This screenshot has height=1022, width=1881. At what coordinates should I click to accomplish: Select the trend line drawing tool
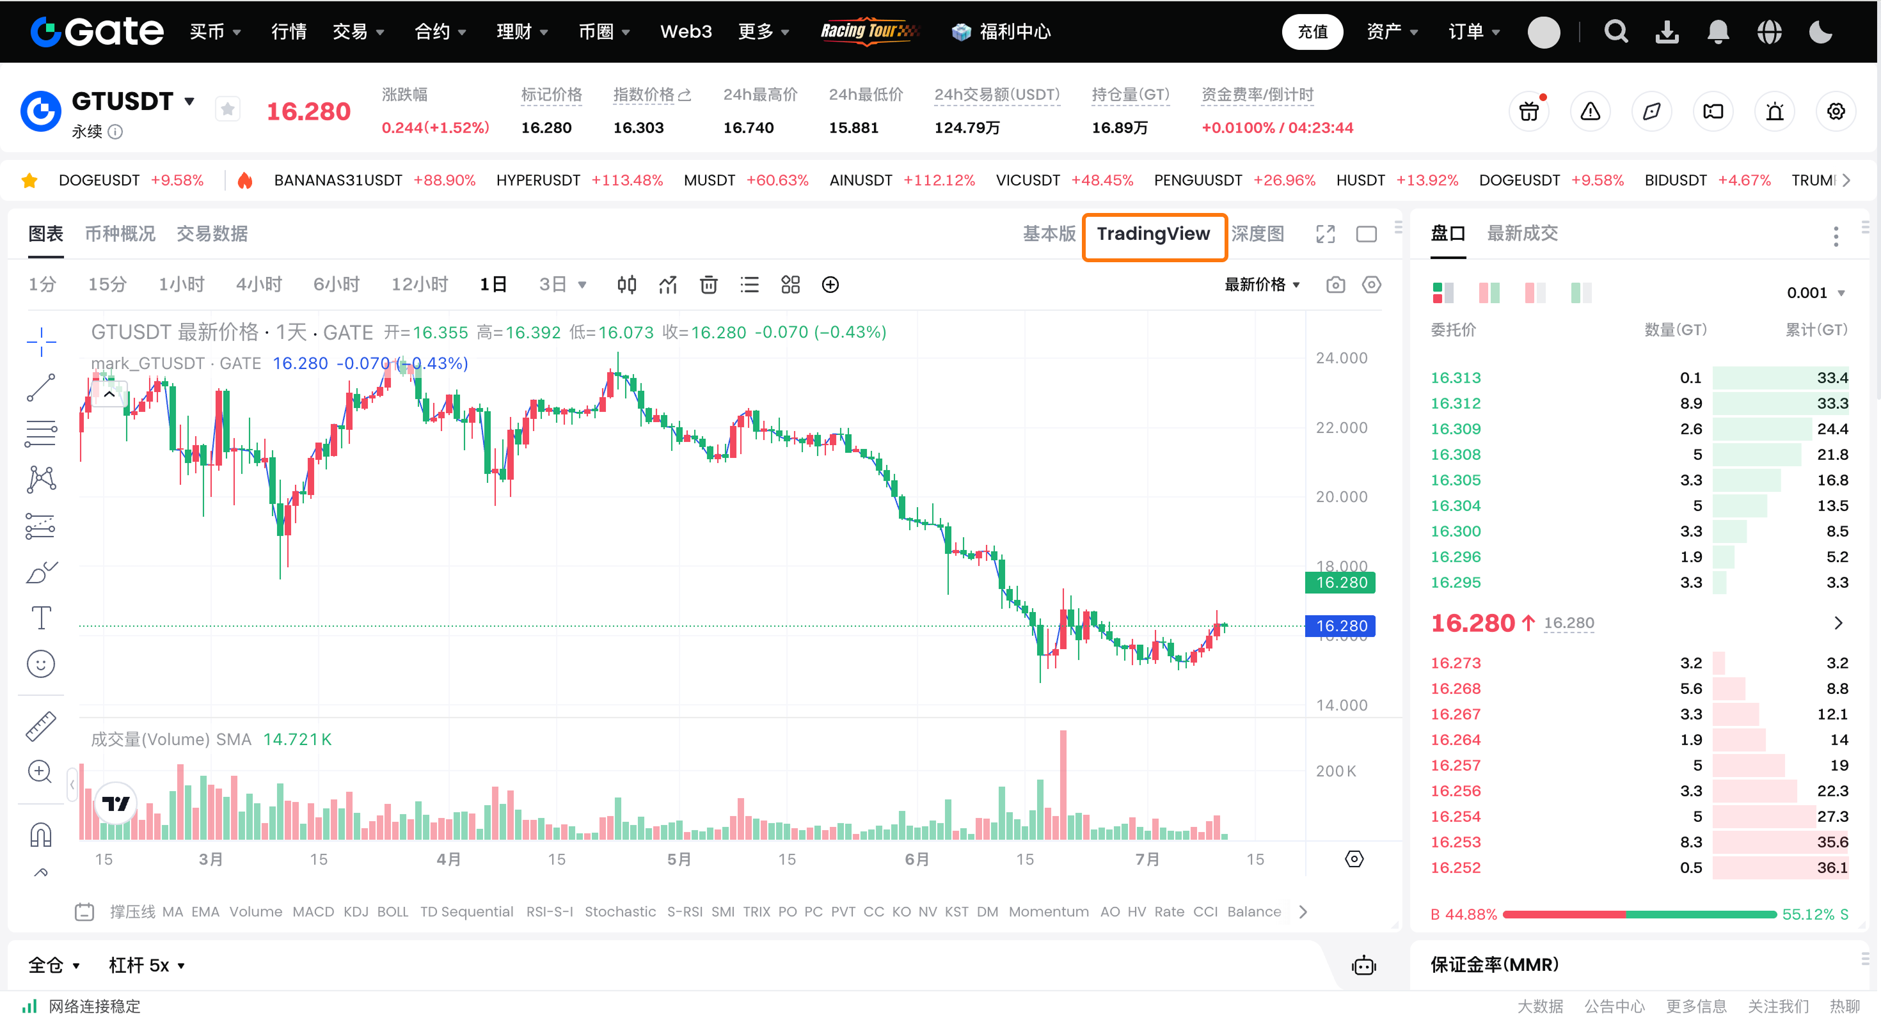[41, 388]
